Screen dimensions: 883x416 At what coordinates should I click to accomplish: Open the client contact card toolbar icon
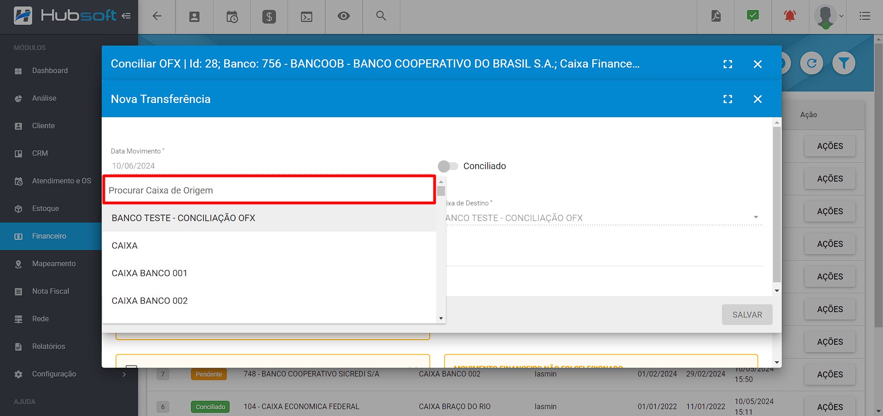195,17
